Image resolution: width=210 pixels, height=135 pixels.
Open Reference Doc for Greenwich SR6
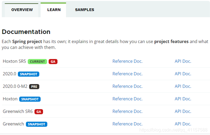pos(127,111)
